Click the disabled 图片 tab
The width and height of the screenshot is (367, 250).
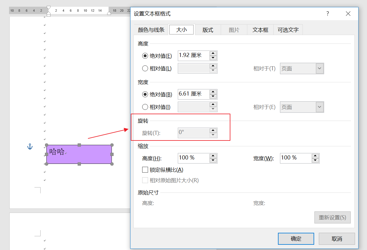point(234,30)
